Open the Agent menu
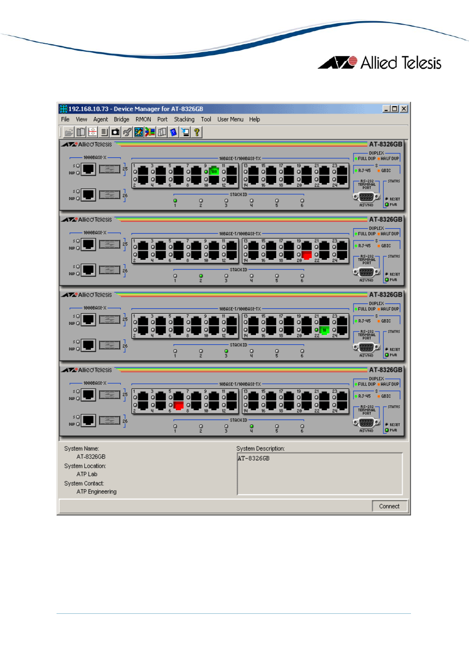This screenshot has width=469, height=664. 101,120
